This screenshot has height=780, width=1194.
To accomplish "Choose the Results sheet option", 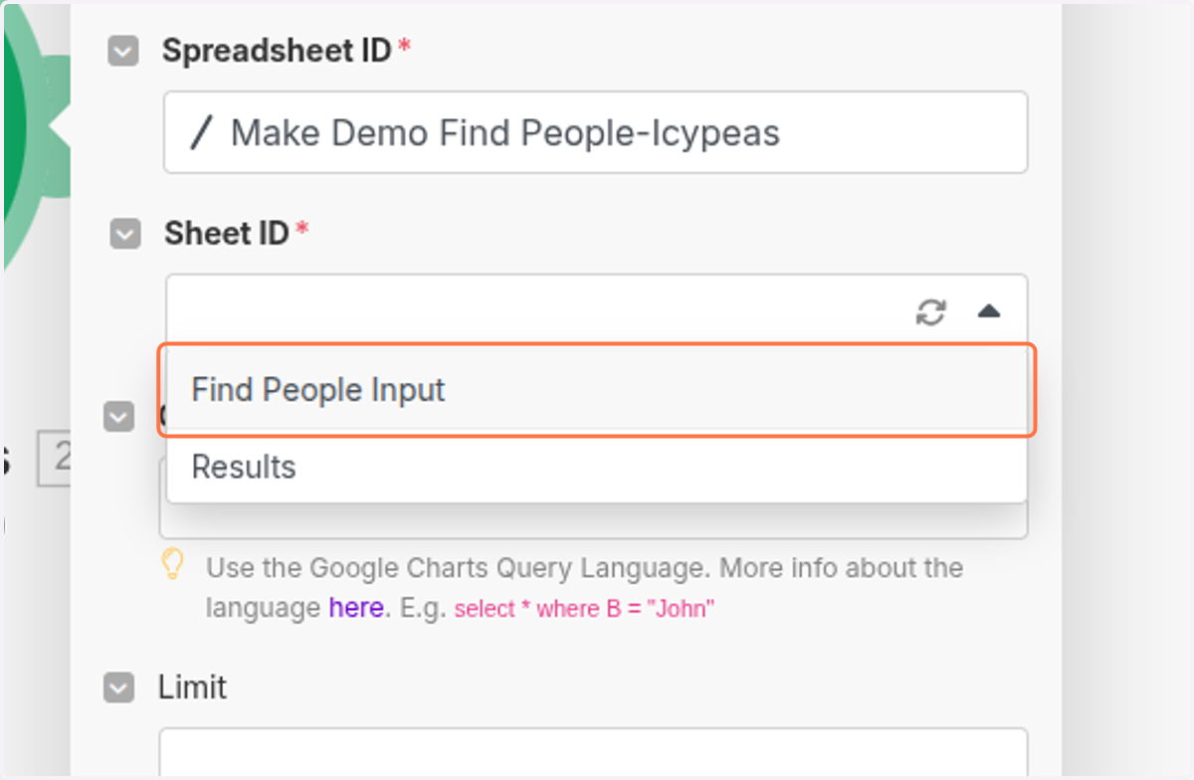I will 597,468.
